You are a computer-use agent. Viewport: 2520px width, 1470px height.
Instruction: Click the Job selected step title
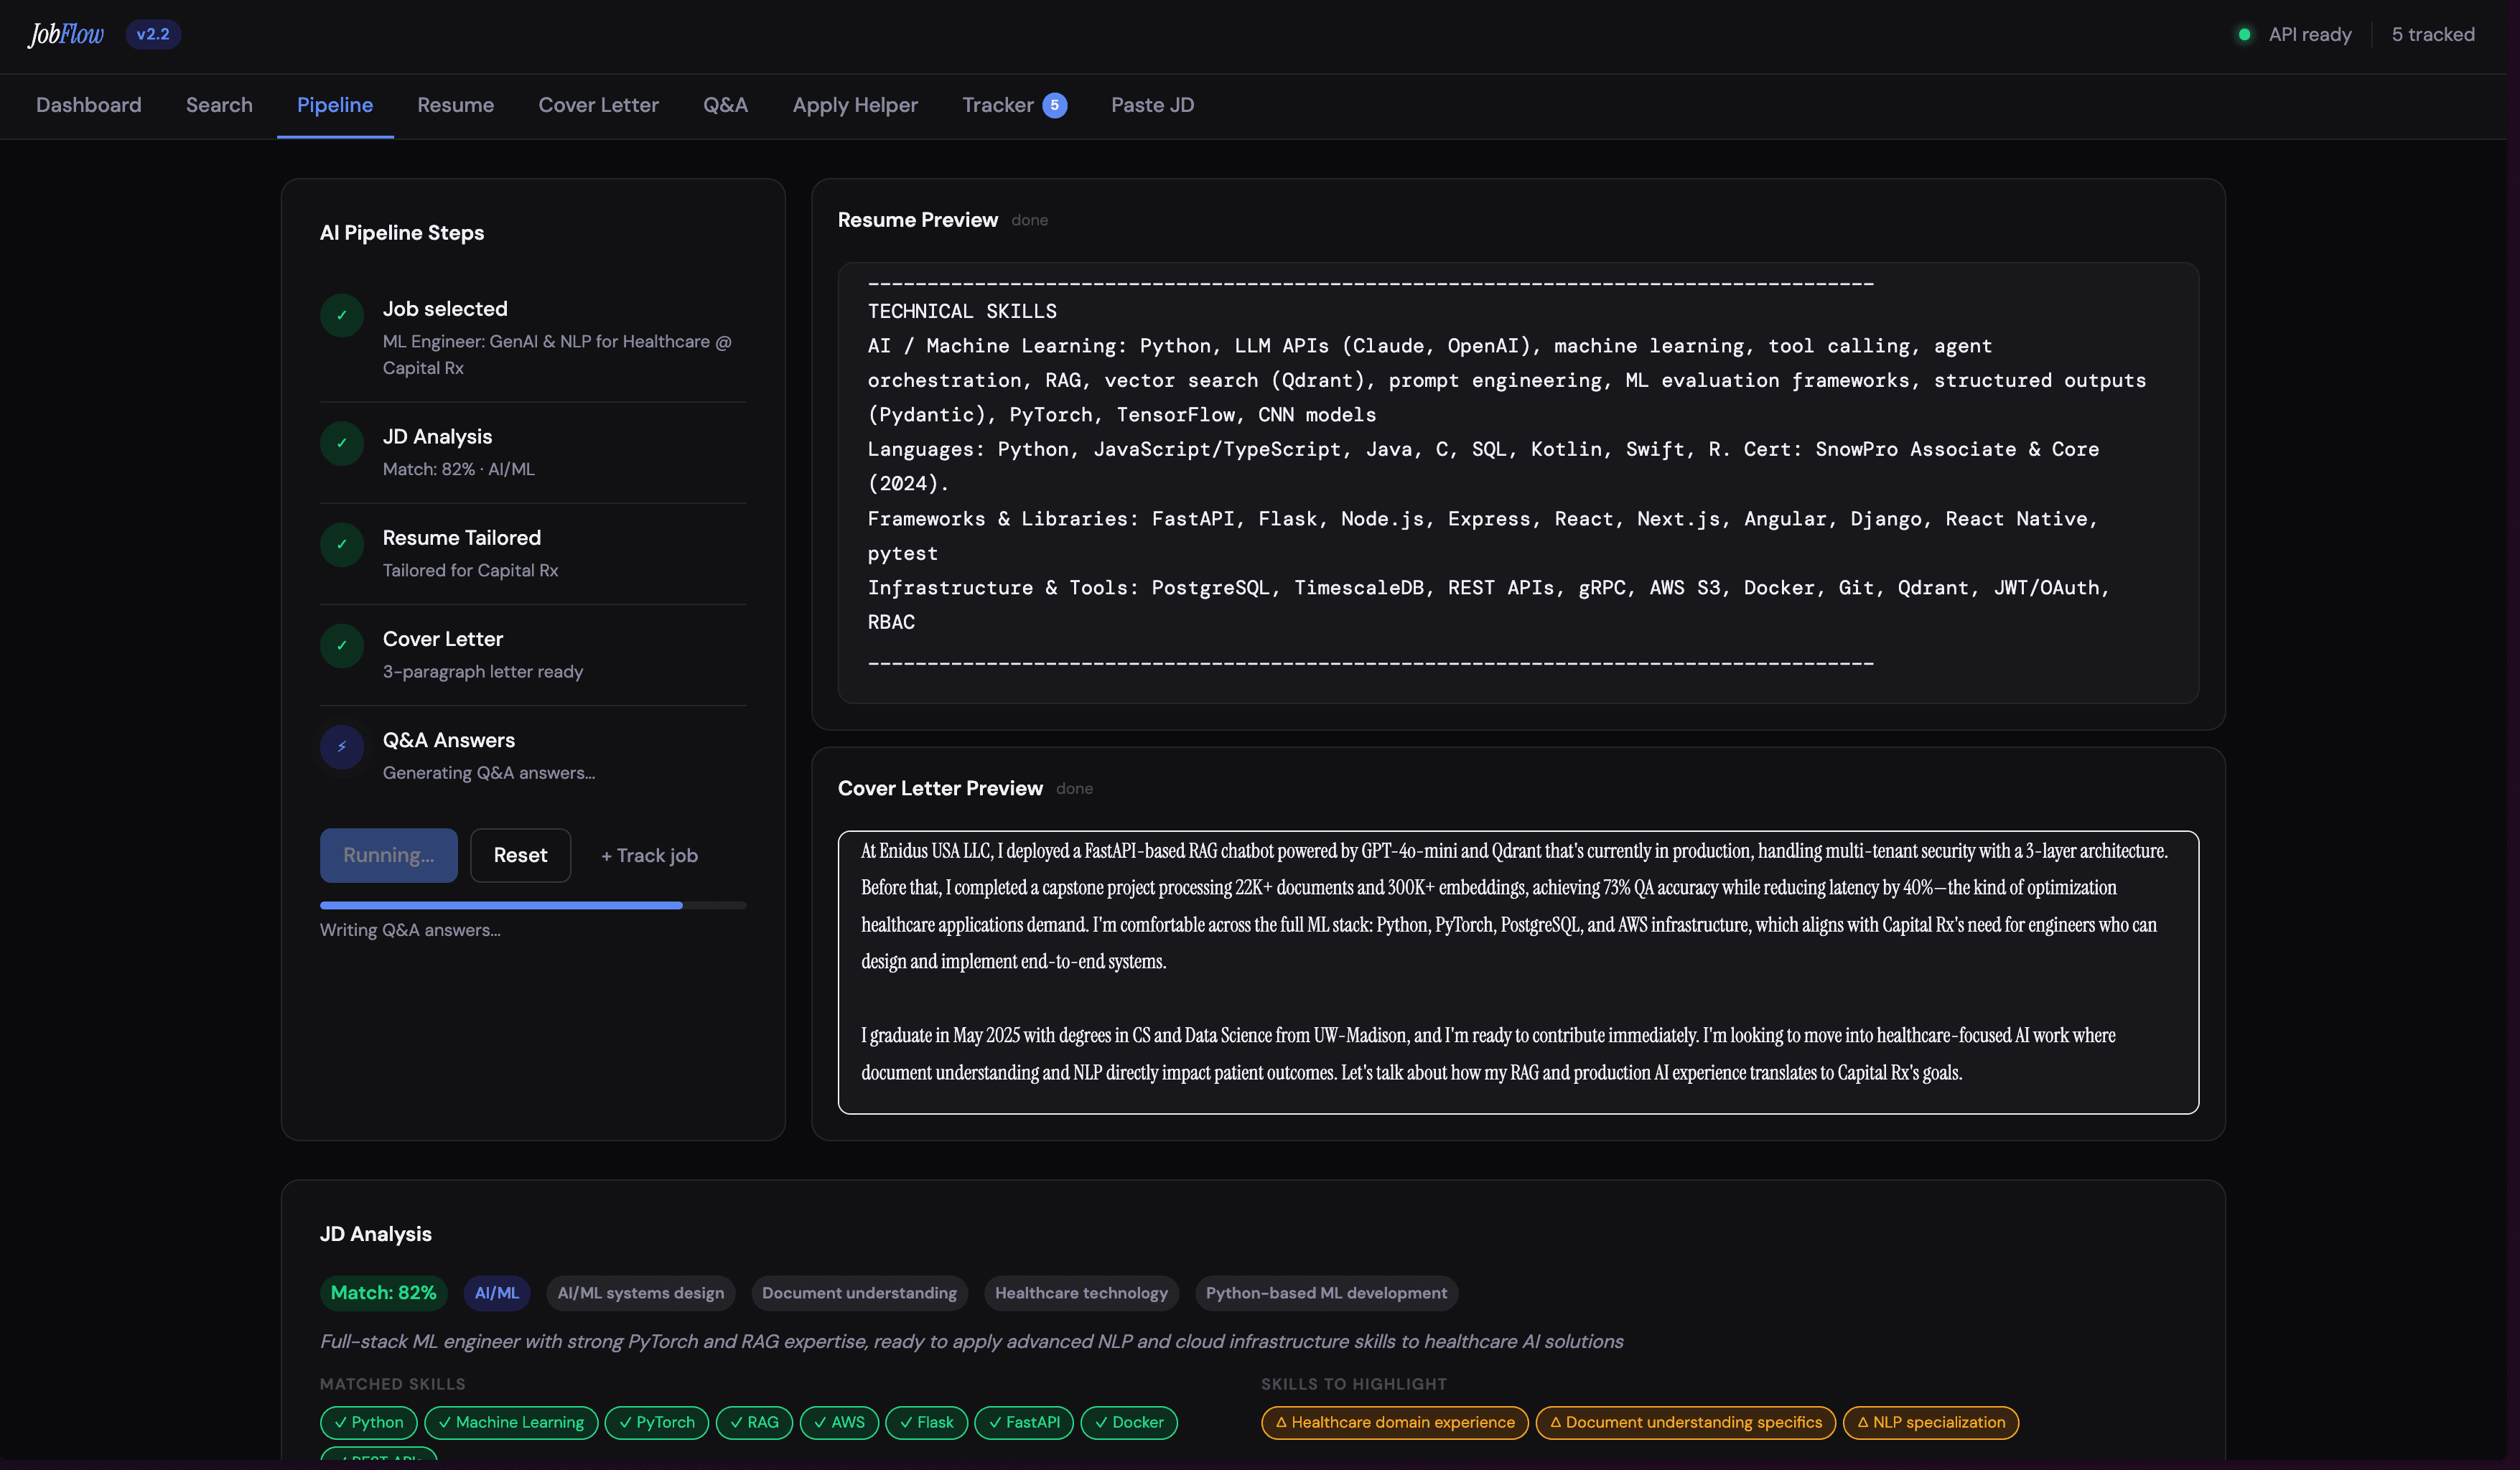tap(445, 309)
